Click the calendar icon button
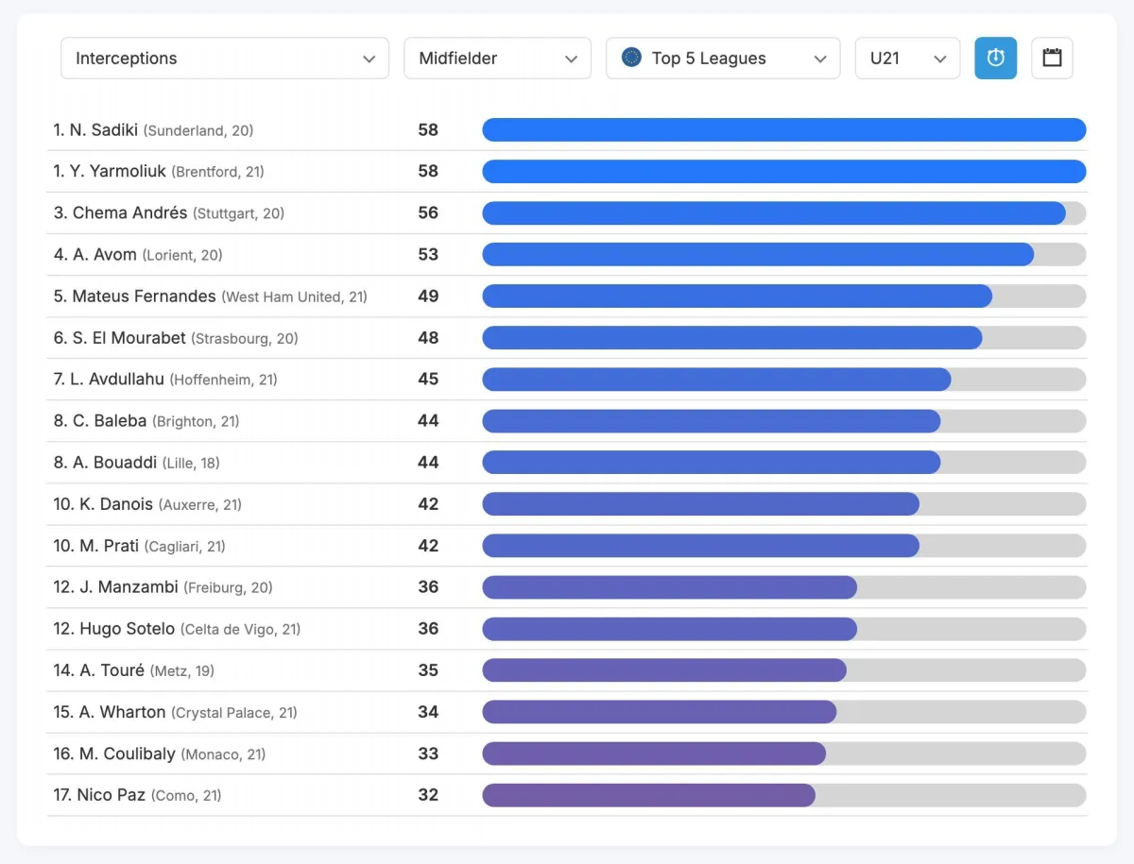Viewport: 1134px width, 864px height. coord(1052,59)
